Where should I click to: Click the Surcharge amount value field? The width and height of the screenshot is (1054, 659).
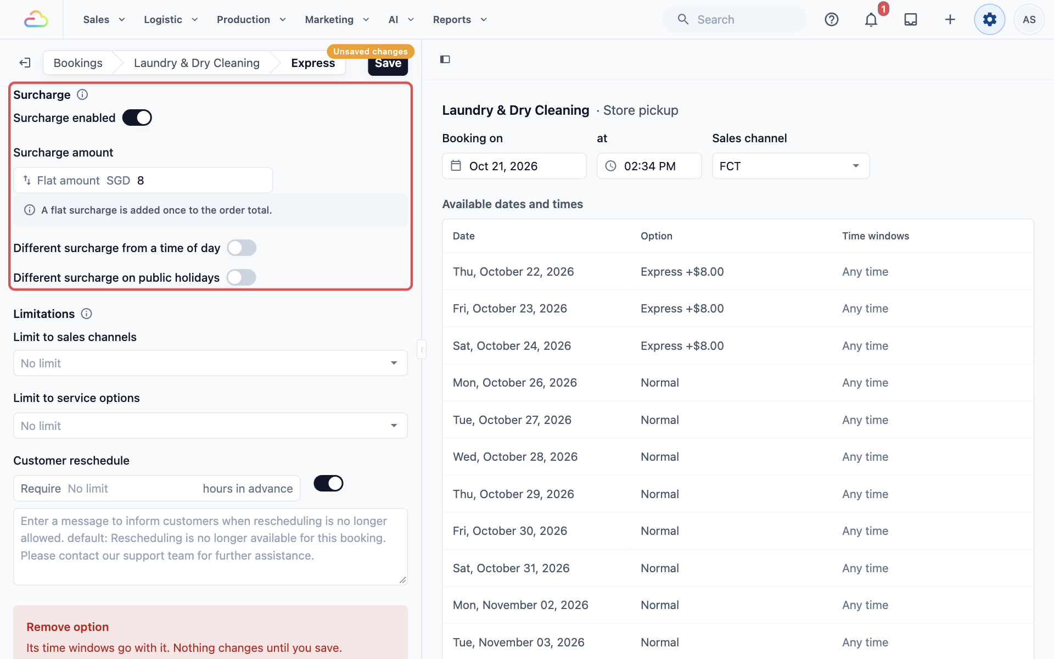pyautogui.click(x=143, y=180)
